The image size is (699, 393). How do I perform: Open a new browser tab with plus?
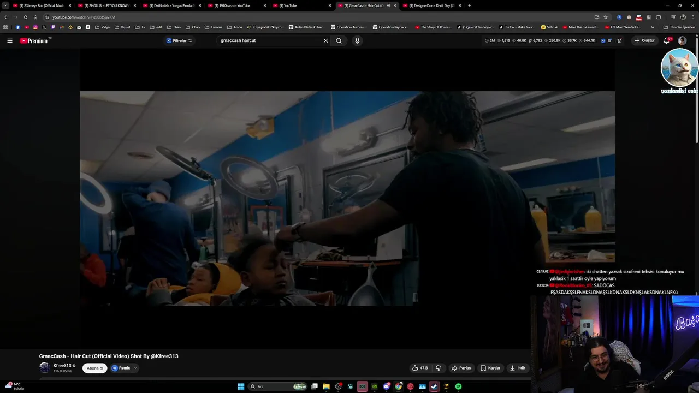point(470,5)
